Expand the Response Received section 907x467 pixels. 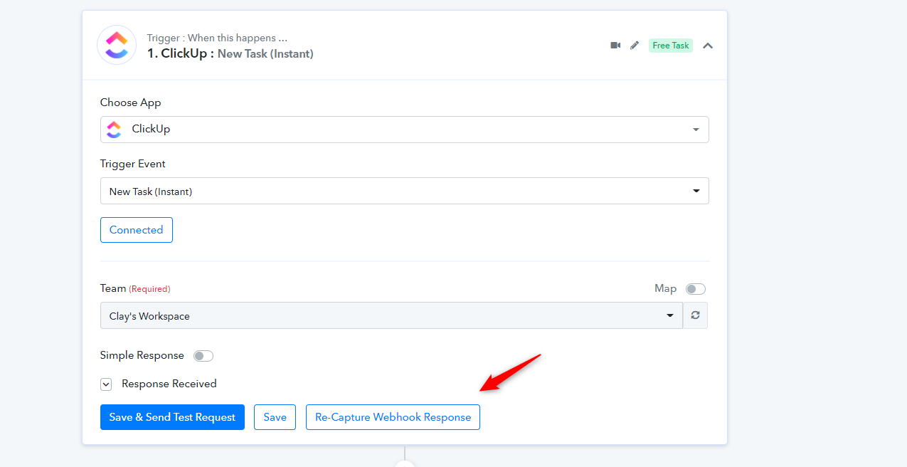click(x=106, y=384)
